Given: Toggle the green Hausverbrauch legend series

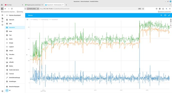Looking at the screenshot, I should 53,20.
